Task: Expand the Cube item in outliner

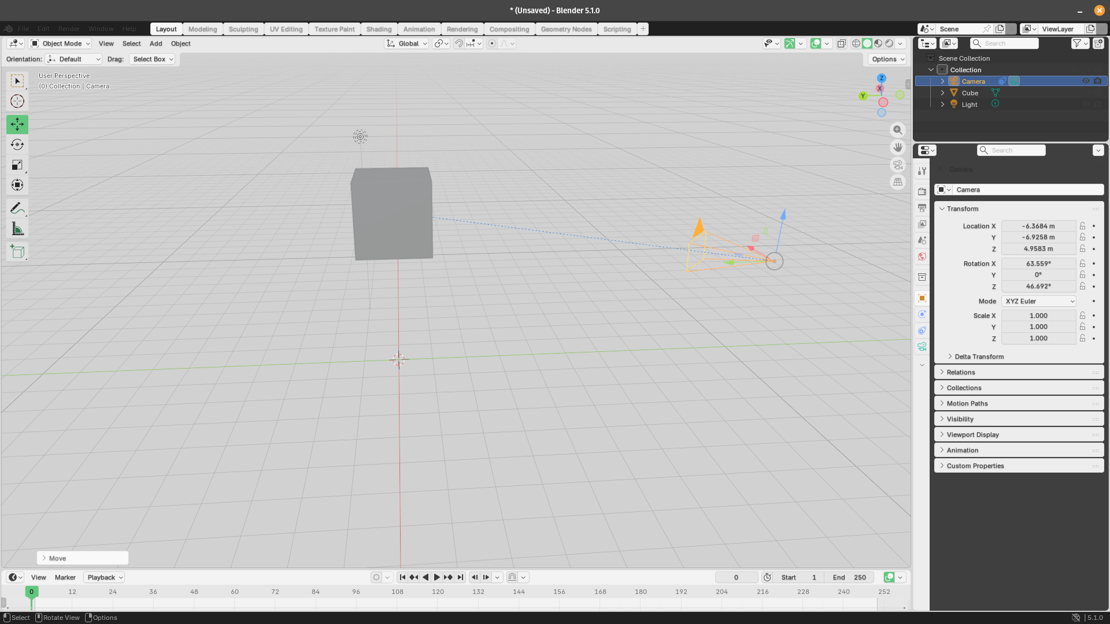Action: (x=942, y=93)
